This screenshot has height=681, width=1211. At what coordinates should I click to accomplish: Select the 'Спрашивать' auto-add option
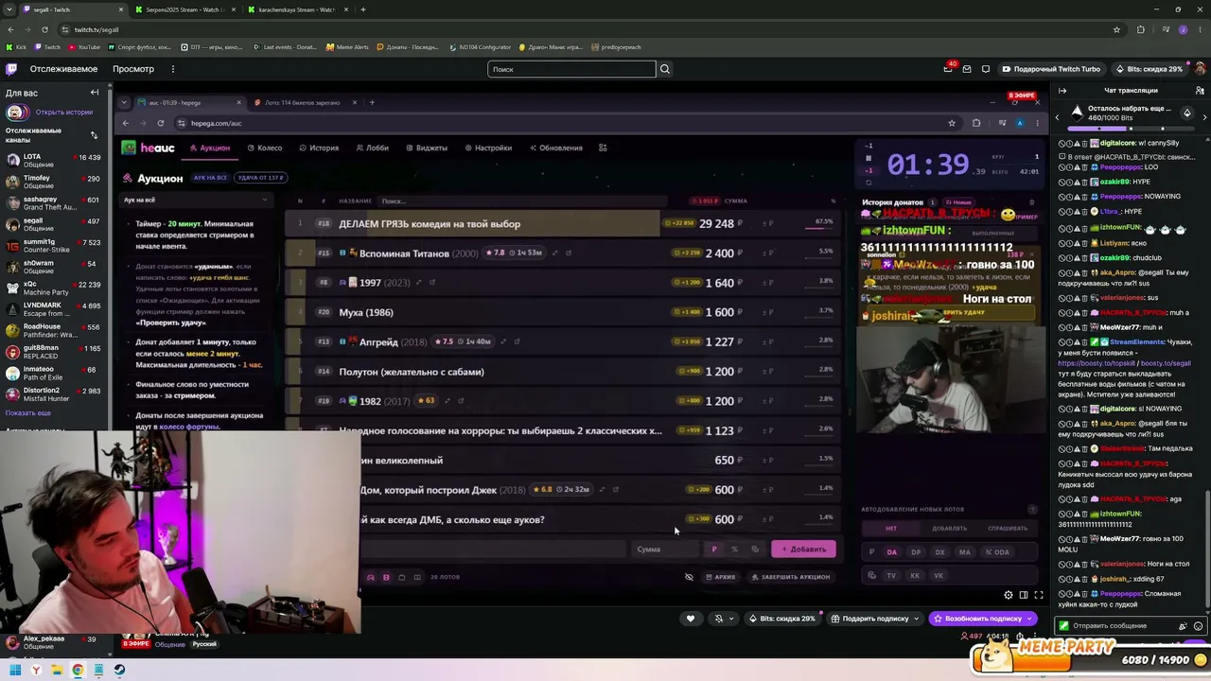pos(1008,528)
